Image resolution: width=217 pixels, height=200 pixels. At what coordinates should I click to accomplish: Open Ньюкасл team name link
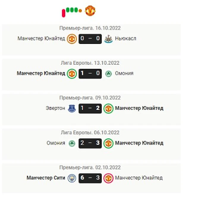coord(125,39)
